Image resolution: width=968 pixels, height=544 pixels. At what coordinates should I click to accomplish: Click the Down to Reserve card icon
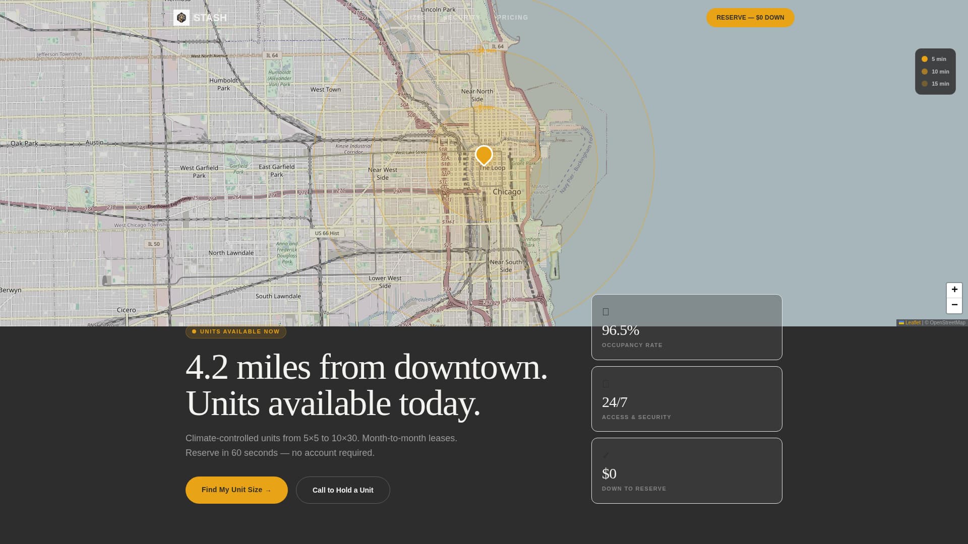(606, 455)
